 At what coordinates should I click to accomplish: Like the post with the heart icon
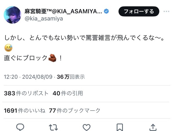(x=86, y=127)
